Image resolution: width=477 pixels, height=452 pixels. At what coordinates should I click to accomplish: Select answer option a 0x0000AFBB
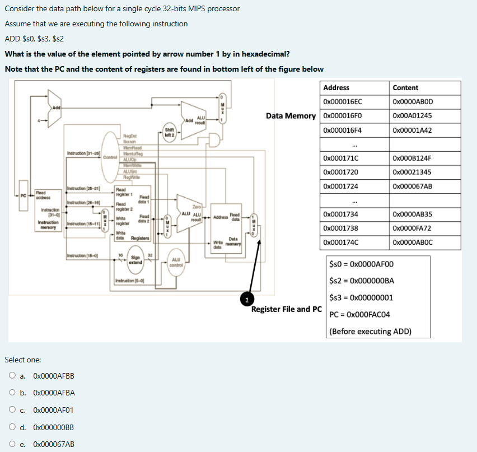(x=12, y=376)
